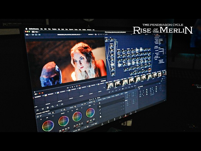Open the File menu
The width and height of the screenshot is (201, 151).
[41, 29]
